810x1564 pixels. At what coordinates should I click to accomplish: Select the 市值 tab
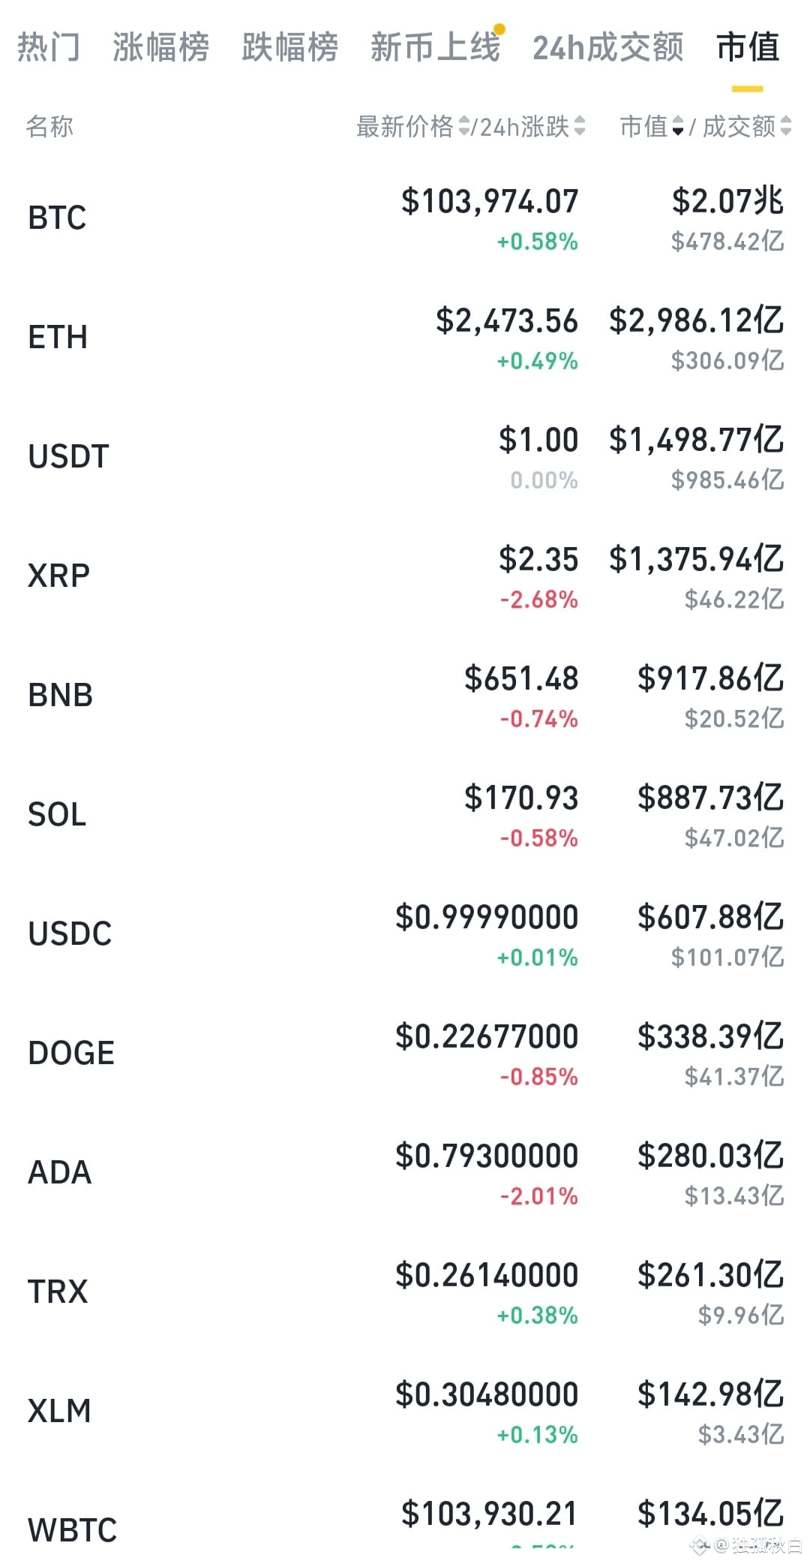pyautogui.click(x=748, y=47)
